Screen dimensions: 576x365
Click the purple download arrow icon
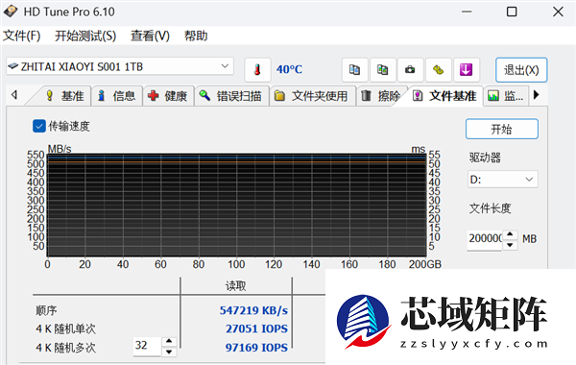point(466,69)
